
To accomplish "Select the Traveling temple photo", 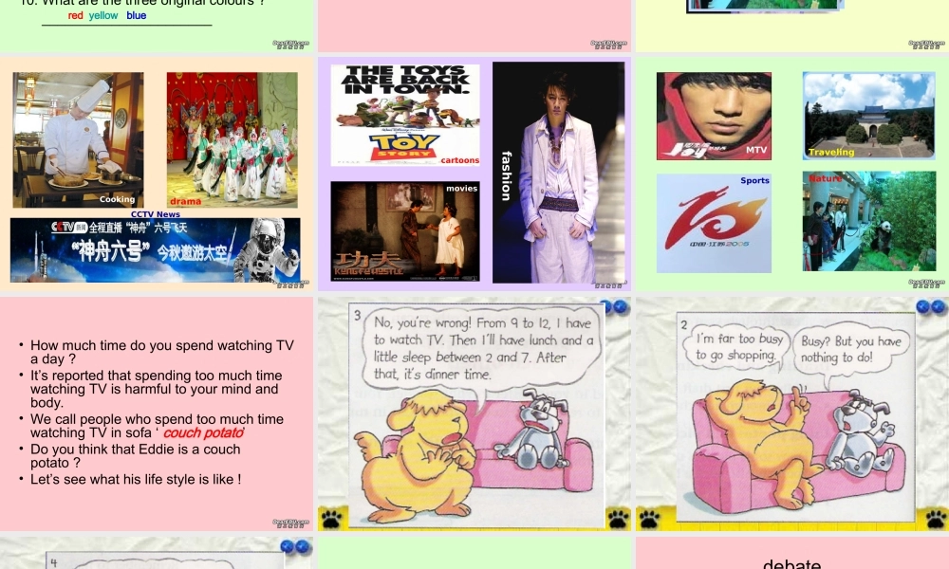I will 869,116.
